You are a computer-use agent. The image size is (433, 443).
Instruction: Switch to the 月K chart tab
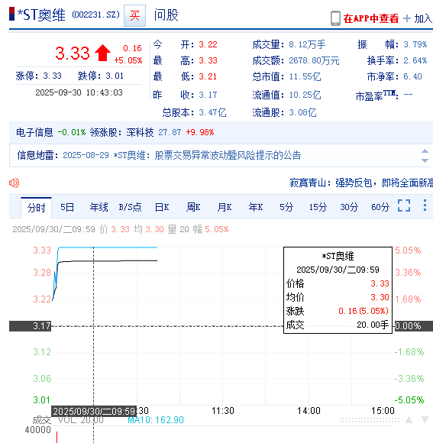tap(225, 208)
